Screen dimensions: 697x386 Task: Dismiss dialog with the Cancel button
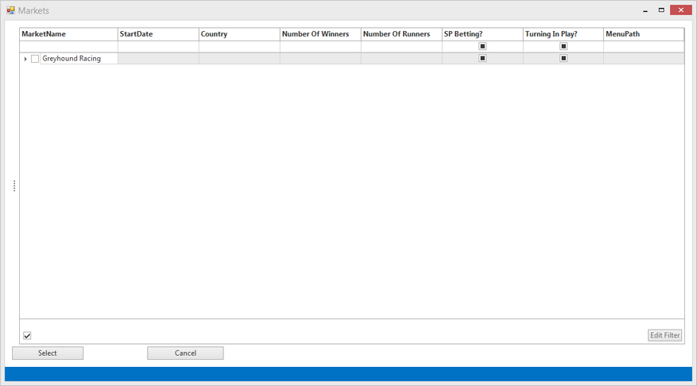point(185,353)
